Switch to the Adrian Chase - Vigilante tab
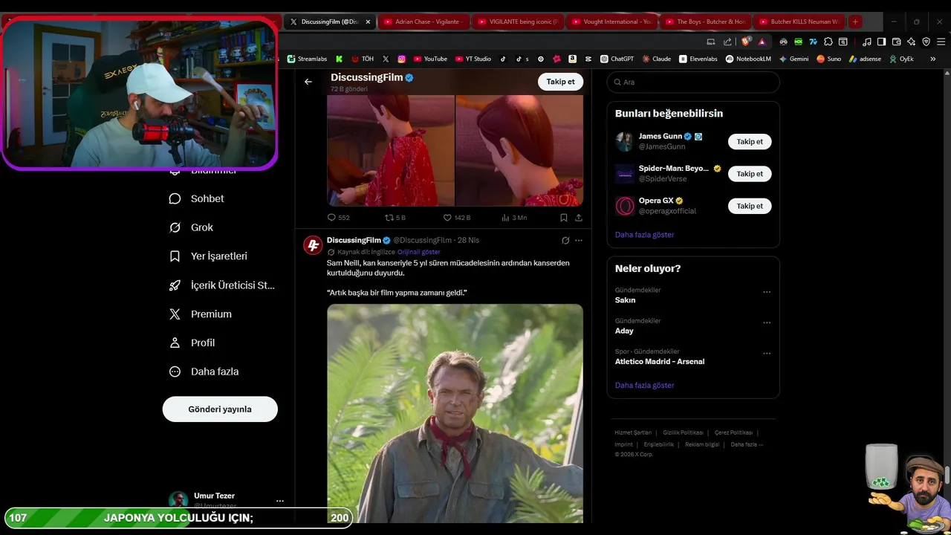Image resolution: width=951 pixels, height=535 pixels. tap(423, 22)
